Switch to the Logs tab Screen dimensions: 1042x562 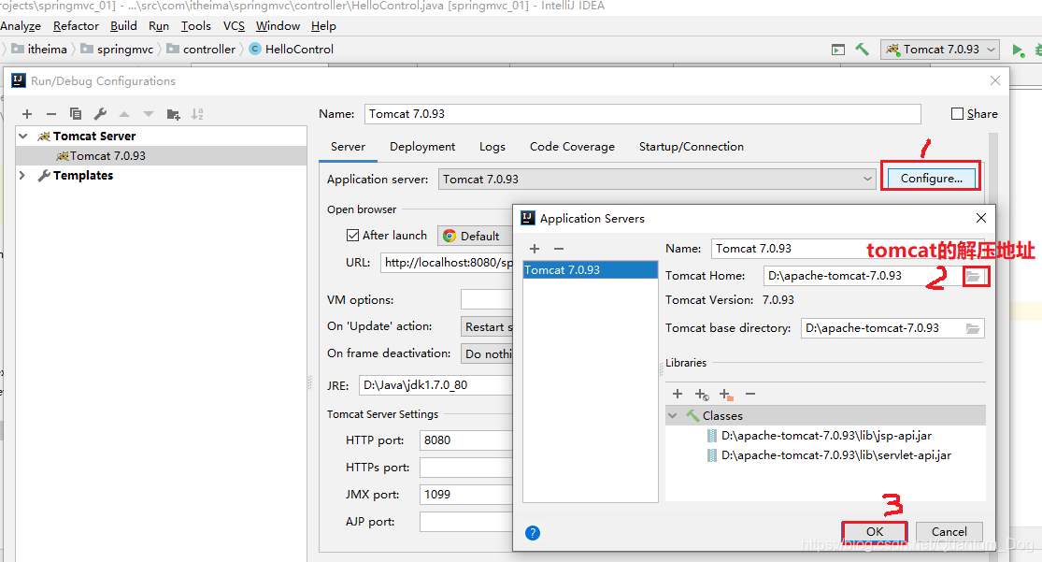pyautogui.click(x=492, y=147)
